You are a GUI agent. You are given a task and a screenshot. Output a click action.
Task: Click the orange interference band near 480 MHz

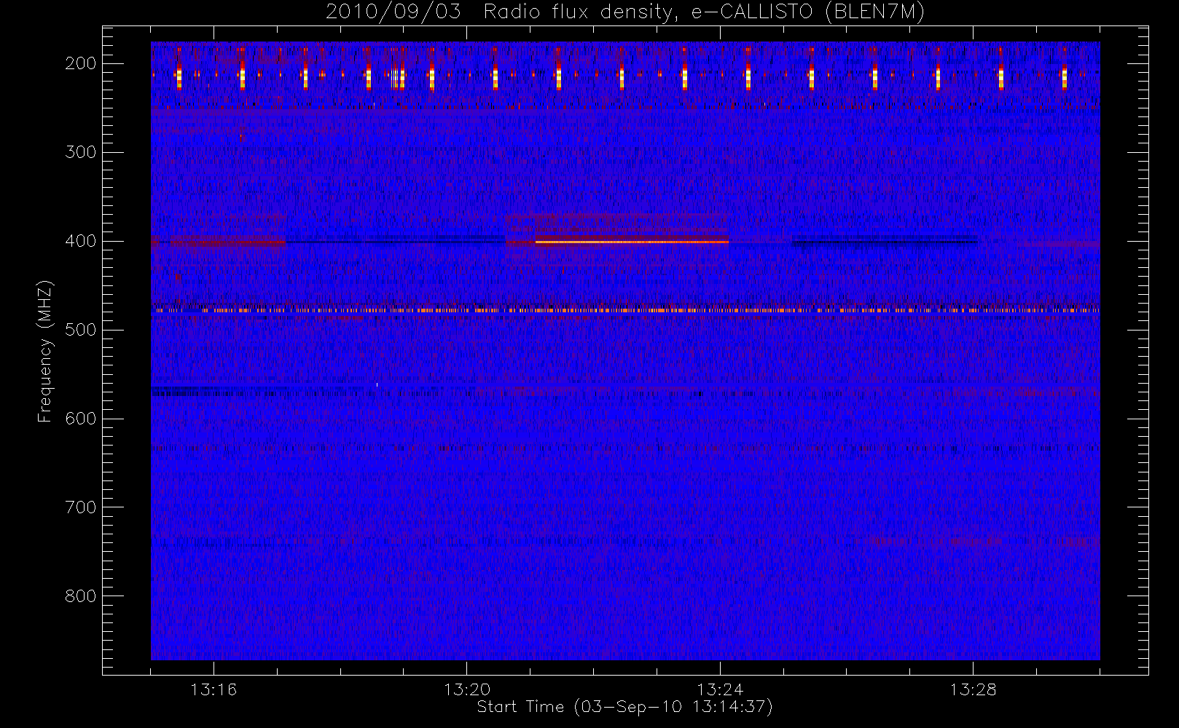coord(625,311)
